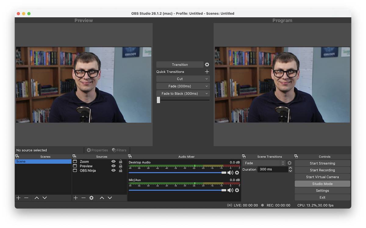366x228 pixels.
Task: Open transition settings gear beside the Transition button
Action: point(207,65)
